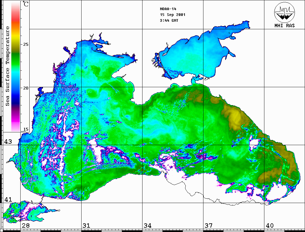305x232 pixels.
Task: Click the 'Sea Surface Temperature' vertical label
Action: click(x=7, y=66)
